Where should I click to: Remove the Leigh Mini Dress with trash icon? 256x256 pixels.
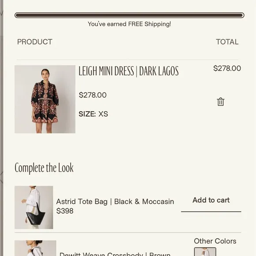[x=221, y=102]
